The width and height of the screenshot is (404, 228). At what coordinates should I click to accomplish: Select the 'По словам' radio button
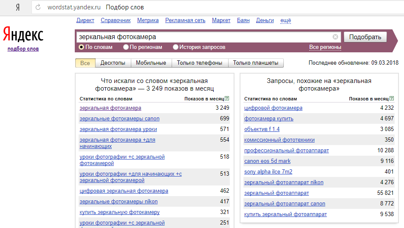point(82,47)
